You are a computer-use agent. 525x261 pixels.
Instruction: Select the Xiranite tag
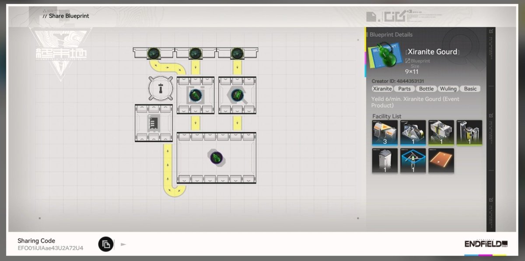point(382,89)
